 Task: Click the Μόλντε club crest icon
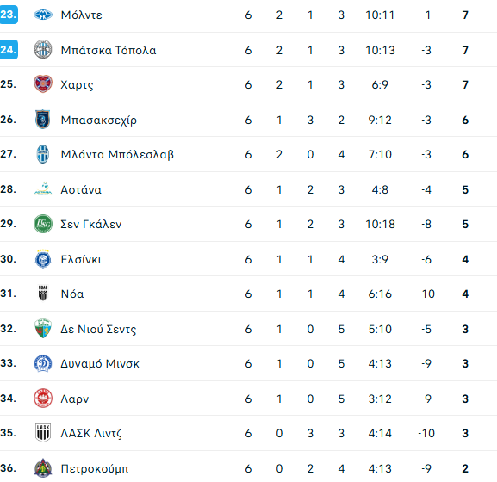coord(43,15)
